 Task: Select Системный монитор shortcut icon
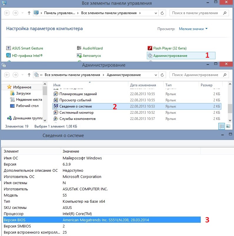tap(56, 113)
